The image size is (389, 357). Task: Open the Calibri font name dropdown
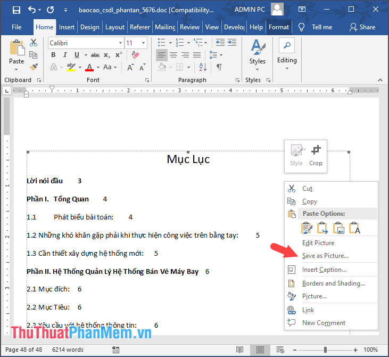click(x=85, y=43)
